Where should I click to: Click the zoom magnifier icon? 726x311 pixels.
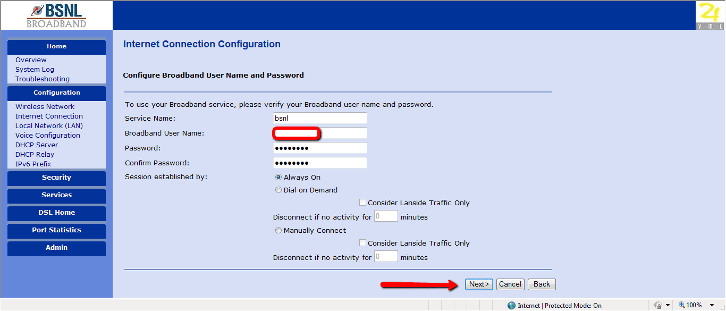point(682,305)
